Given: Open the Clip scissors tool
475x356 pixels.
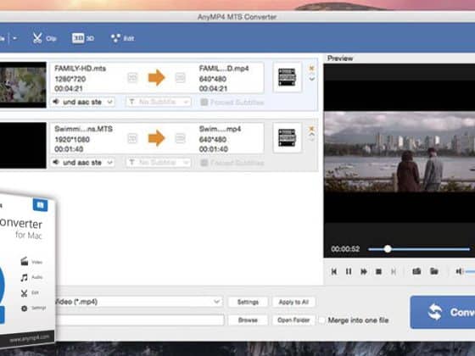Looking at the screenshot, I should [44, 38].
